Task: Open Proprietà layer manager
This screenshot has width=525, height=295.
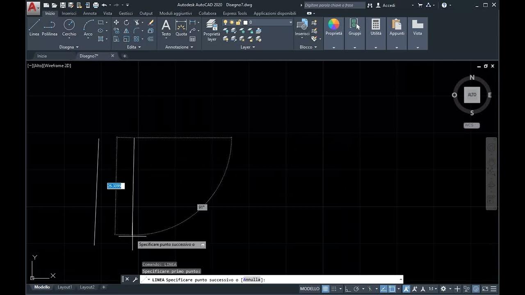Action: tap(212, 30)
